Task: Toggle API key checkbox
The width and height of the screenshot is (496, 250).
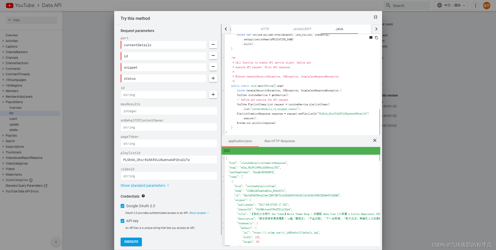Action: [122, 221]
